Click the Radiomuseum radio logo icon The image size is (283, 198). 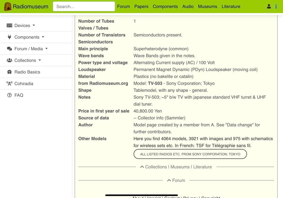click(8, 7)
